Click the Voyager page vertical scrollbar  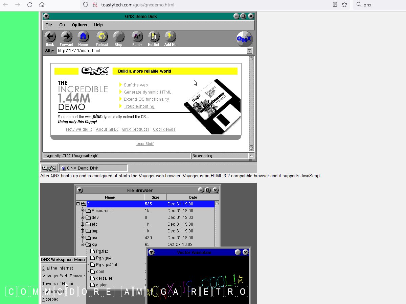[251, 101]
